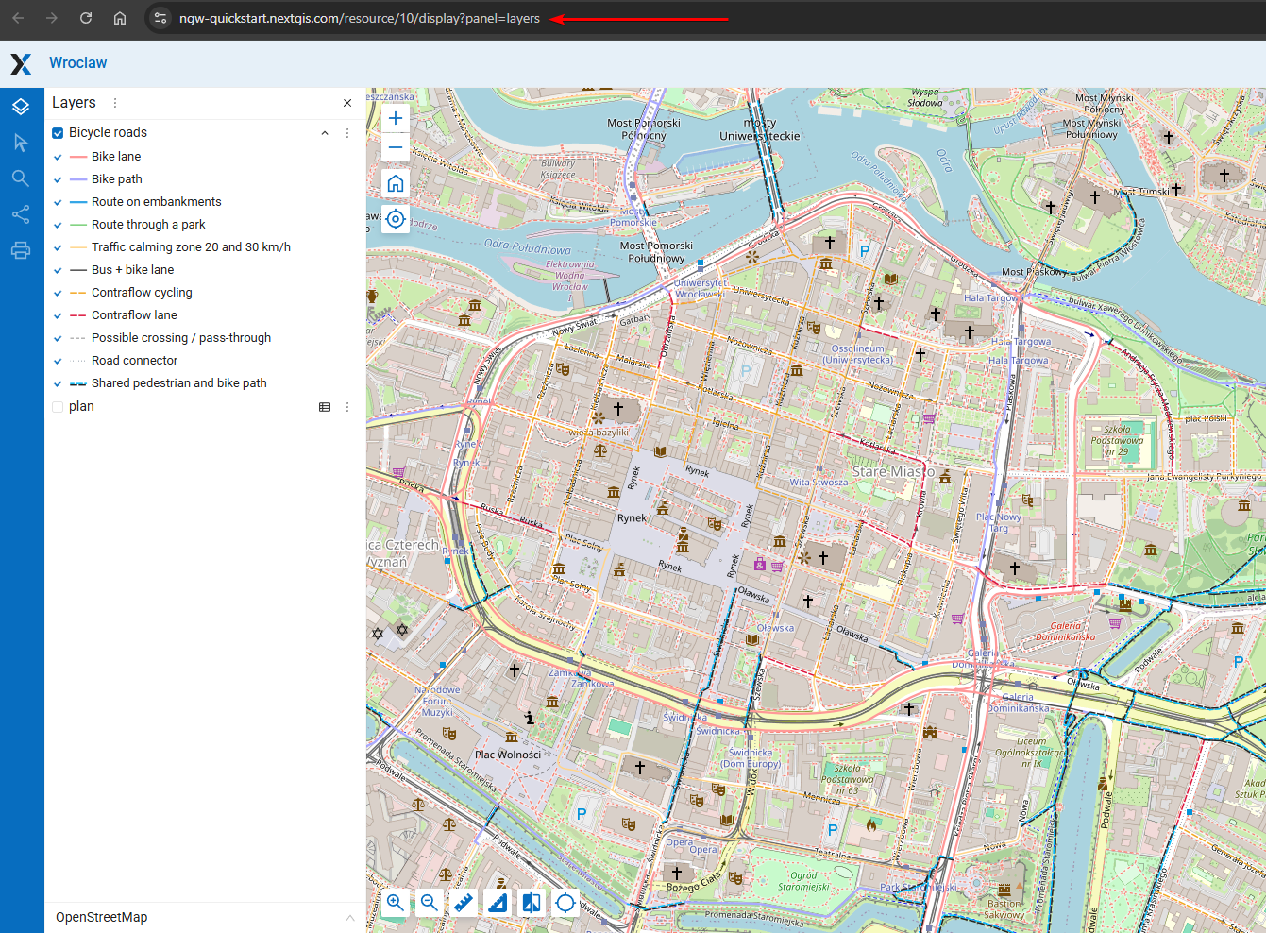Uncheck the Bicycle roads layer checkbox
The height and width of the screenshot is (933, 1266).
[x=58, y=133]
